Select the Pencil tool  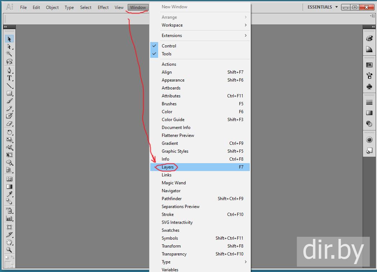[x=9, y=109]
